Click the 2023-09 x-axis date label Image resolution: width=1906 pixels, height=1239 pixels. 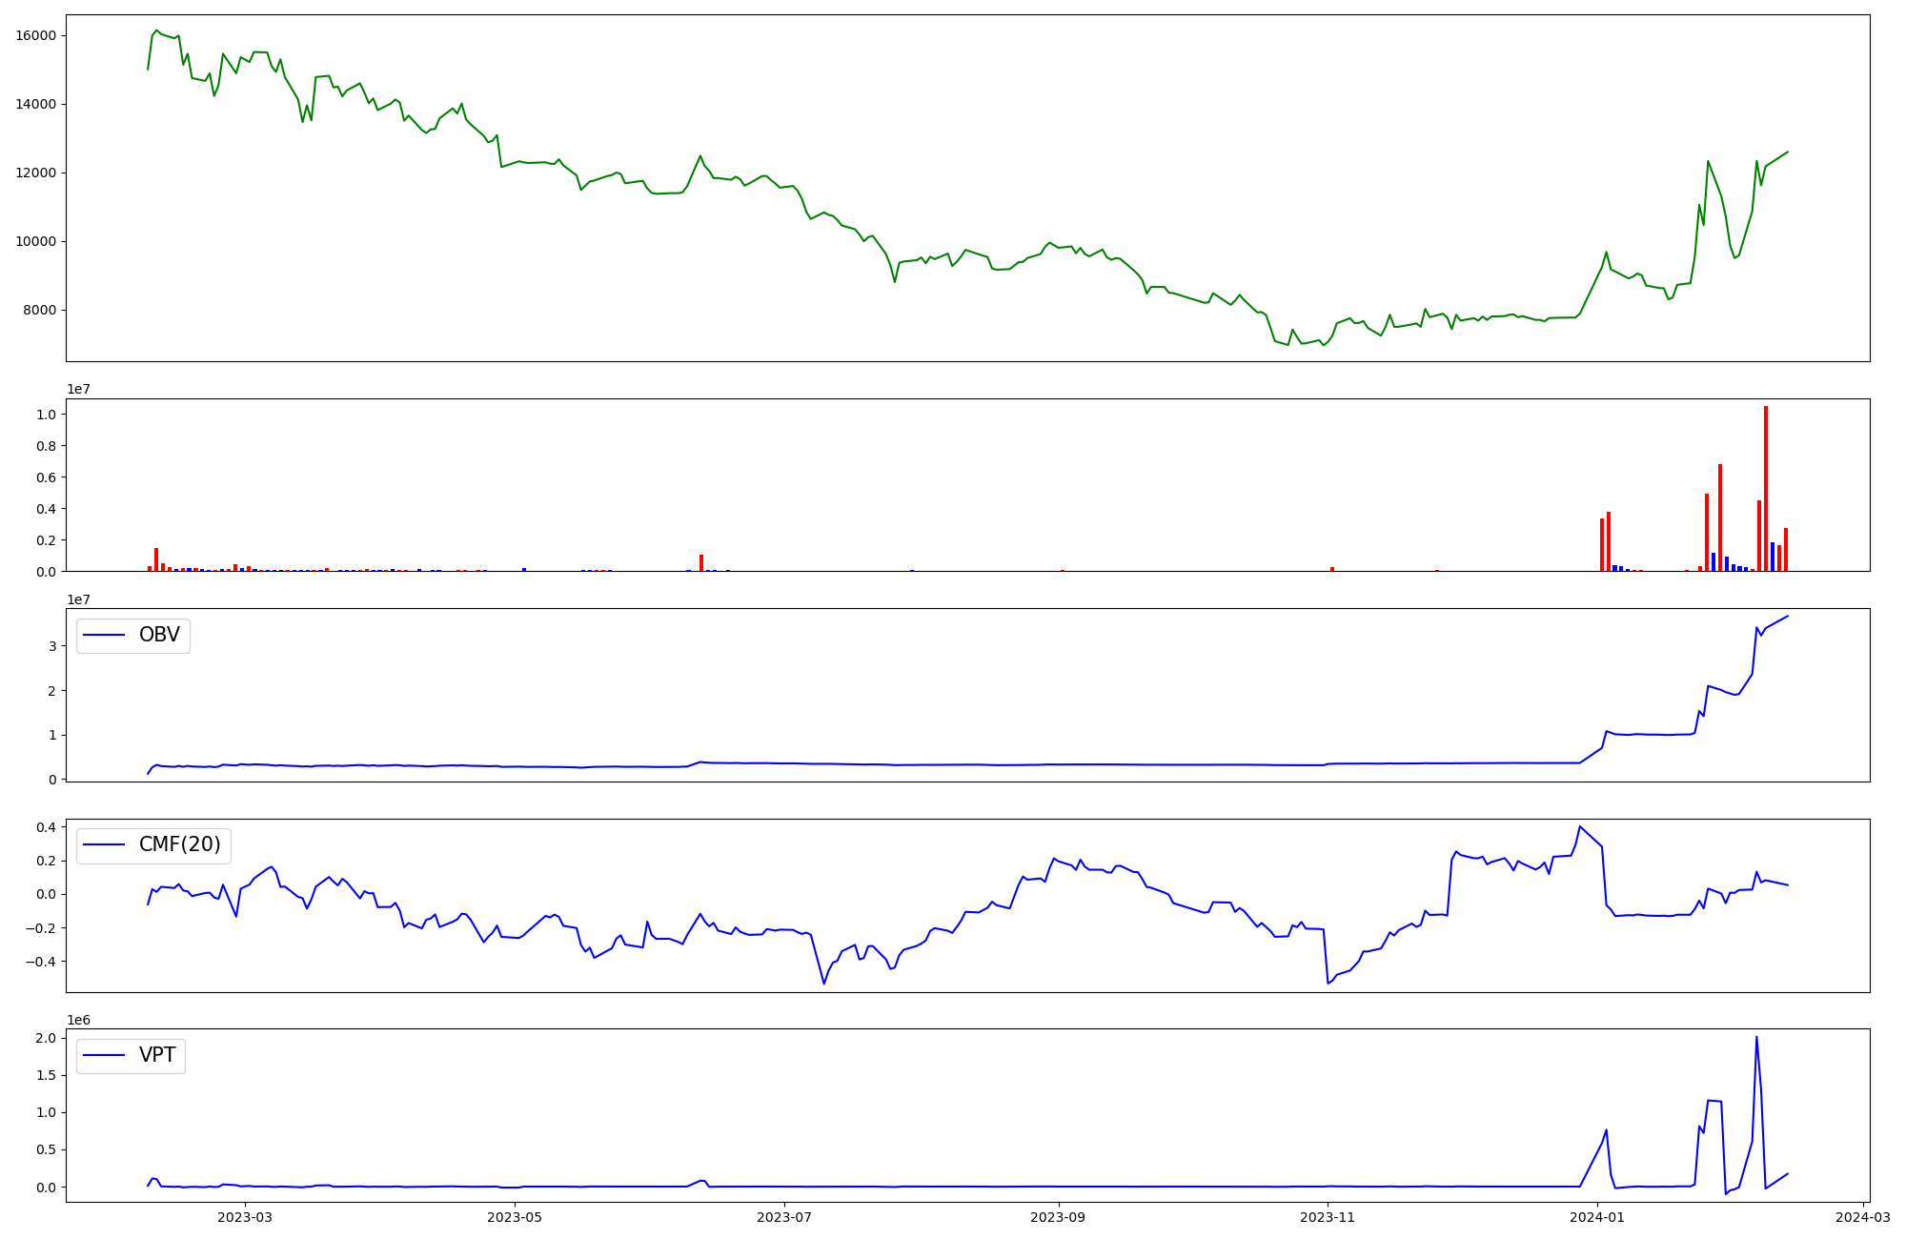[1059, 1217]
